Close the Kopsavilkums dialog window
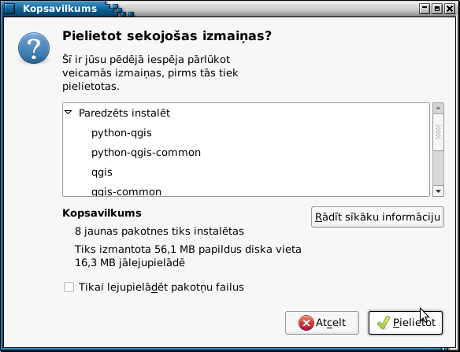This screenshot has height=352, width=460. coord(450,9)
